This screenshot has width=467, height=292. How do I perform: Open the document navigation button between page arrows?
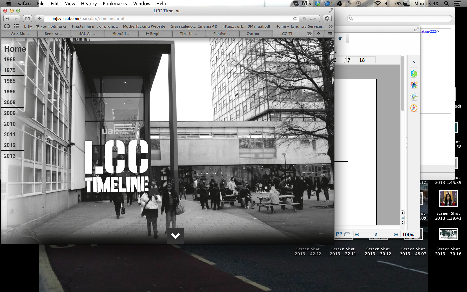402,218
